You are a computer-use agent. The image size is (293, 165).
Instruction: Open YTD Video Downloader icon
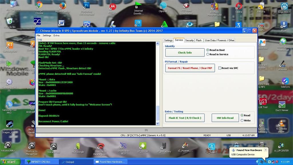[186, 9]
